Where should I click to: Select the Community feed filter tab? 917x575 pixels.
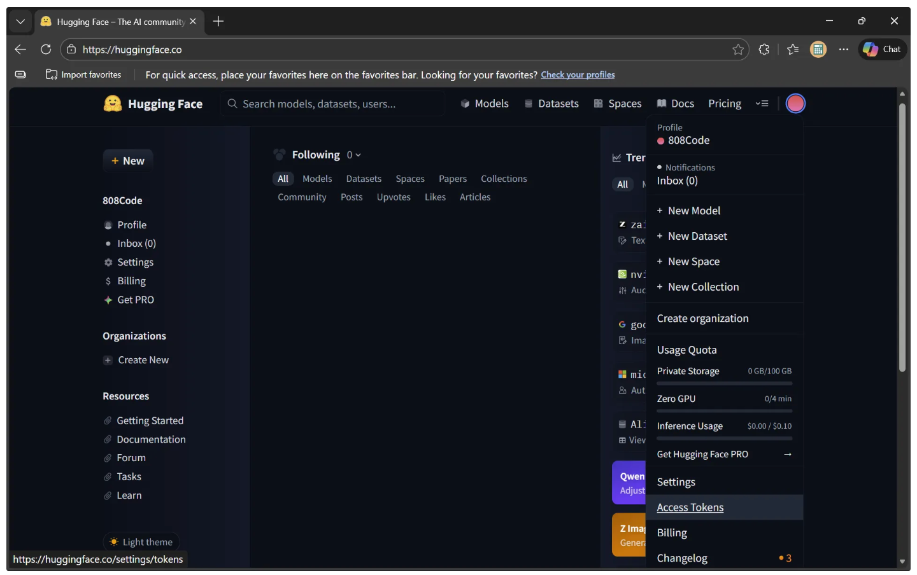tap(302, 197)
